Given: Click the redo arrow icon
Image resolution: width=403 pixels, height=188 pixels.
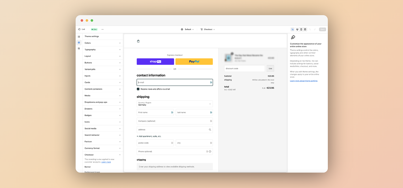Looking at the screenshot, I should [x=315, y=29].
